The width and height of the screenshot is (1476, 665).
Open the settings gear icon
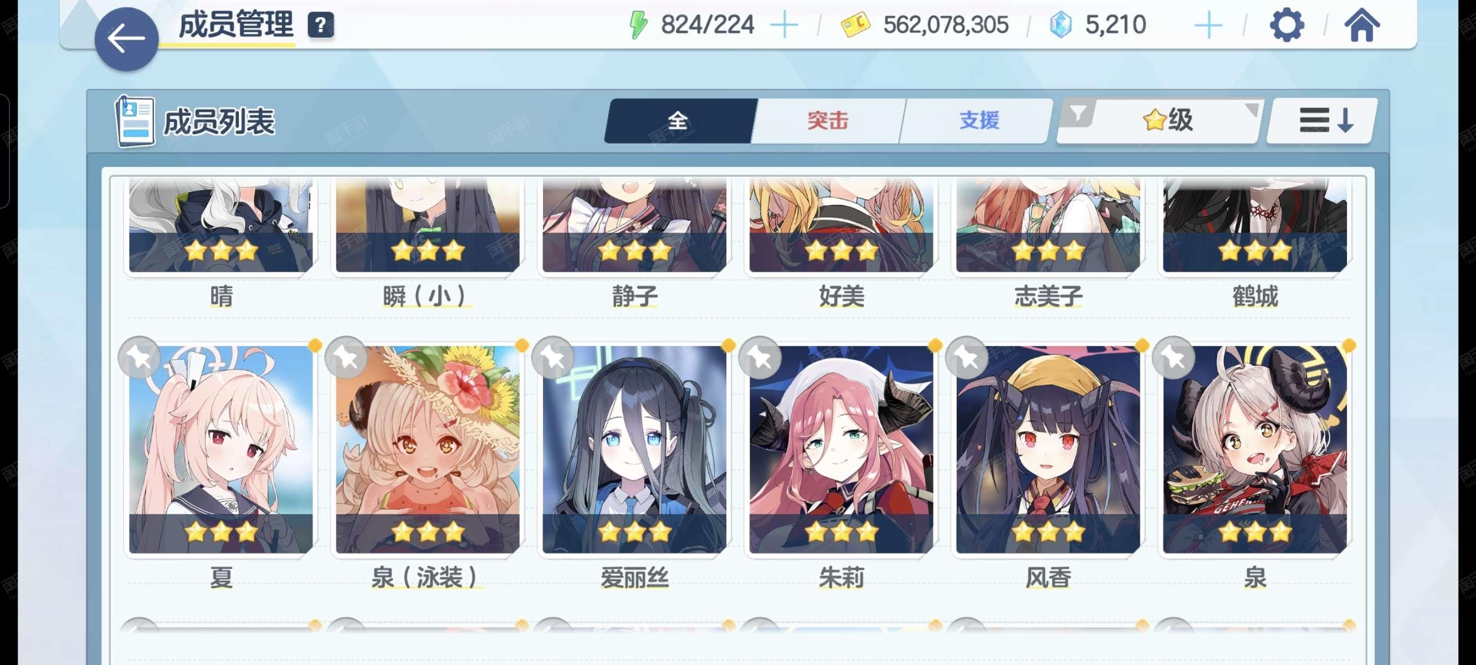tap(1287, 25)
